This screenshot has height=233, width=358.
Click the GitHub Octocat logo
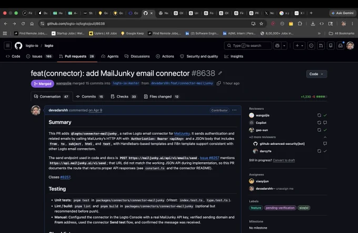tap(18, 46)
